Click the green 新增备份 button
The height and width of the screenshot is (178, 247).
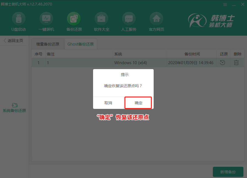(x=228, y=171)
